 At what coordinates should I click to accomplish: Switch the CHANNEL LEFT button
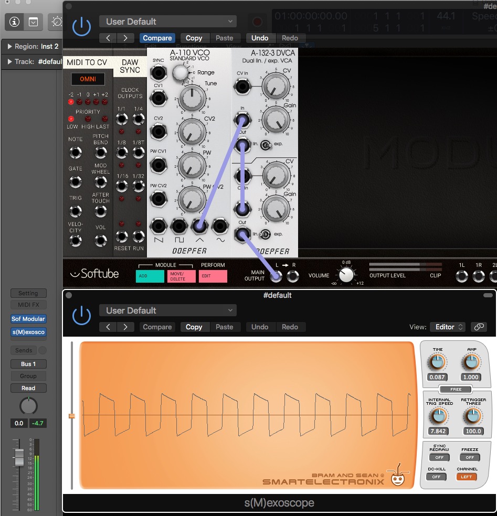pos(467,477)
